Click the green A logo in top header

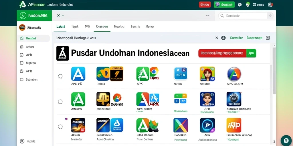click(23, 4)
